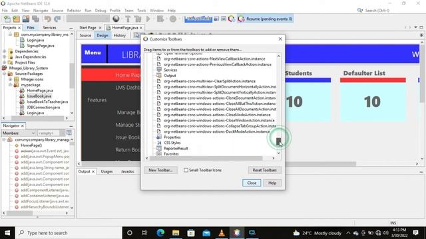The height and width of the screenshot is (239, 426).
Task: Switch to the Javadoc tab
Action: pyautogui.click(x=128, y=171)
